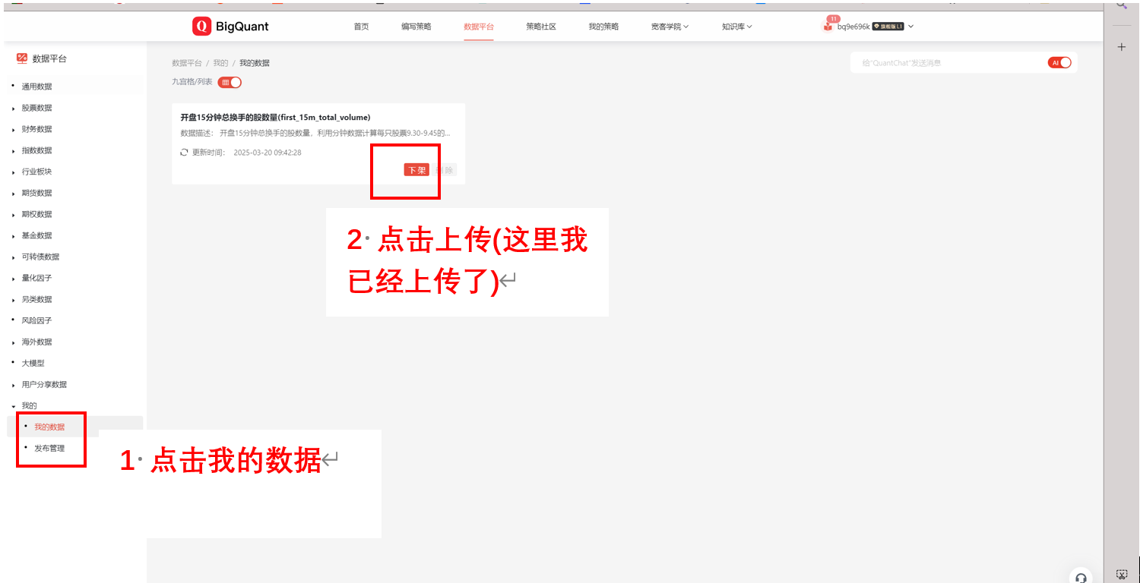Open the 策略社区 navigation item
1140x583 pixels.
click(x=540, y=27)
